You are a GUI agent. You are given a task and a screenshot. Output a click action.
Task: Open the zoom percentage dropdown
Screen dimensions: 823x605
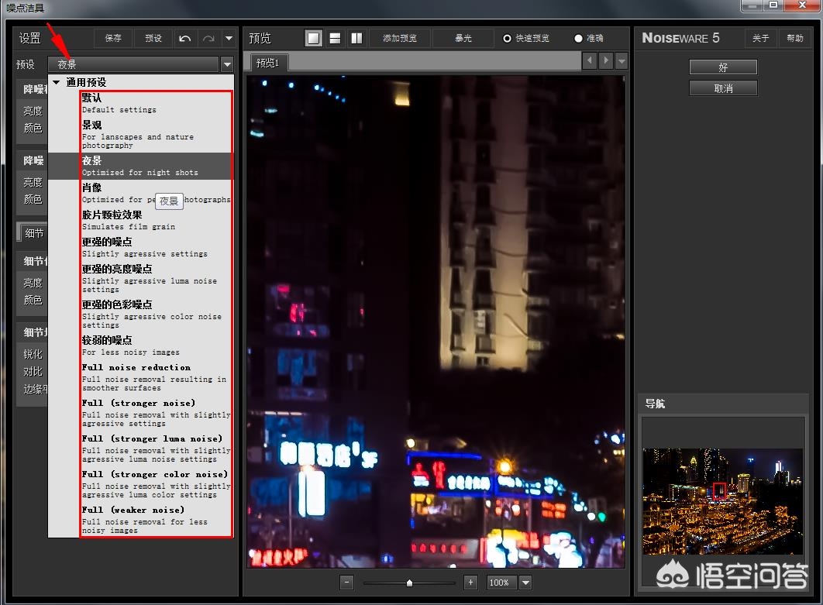[525, 582]
